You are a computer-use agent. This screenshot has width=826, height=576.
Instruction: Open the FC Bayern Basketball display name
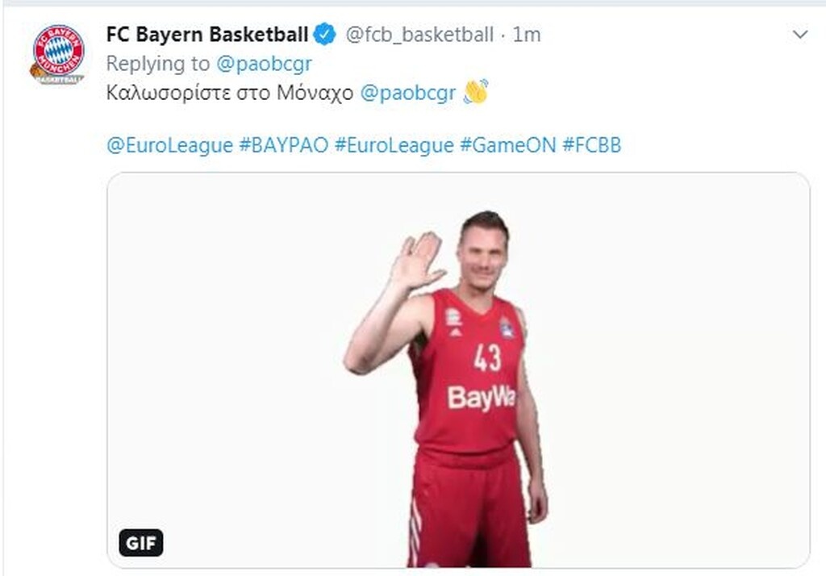coord(207,35)
